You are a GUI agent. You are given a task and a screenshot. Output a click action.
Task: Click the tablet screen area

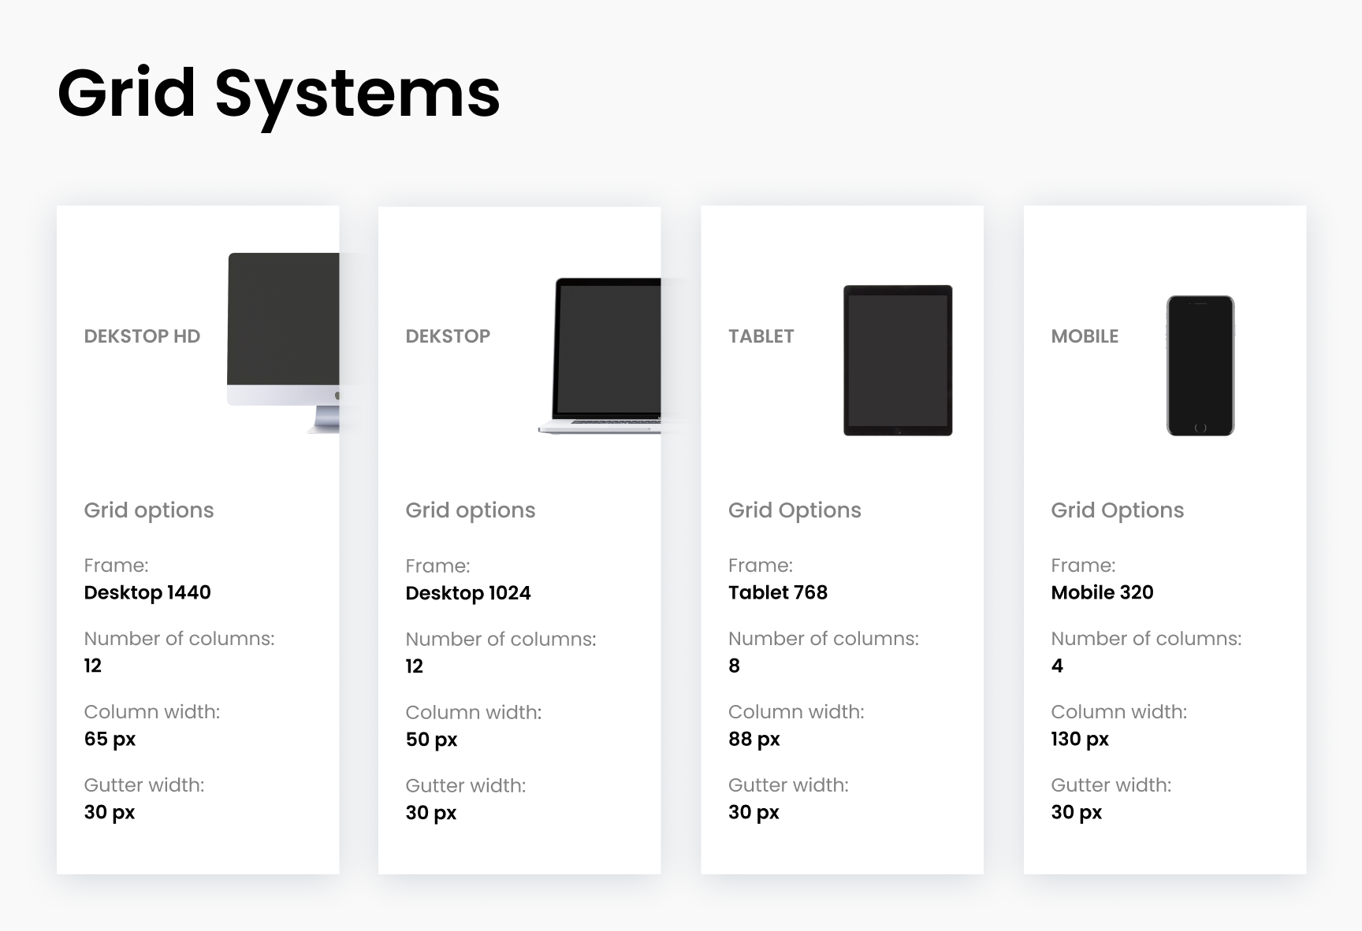[x=897, y=358]
